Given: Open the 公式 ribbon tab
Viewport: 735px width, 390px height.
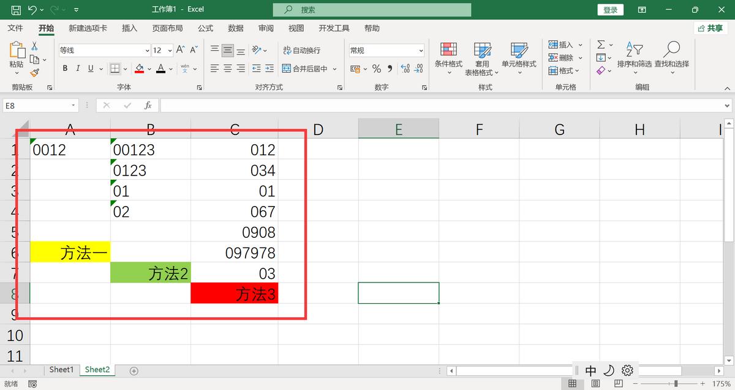Looking at the screenshot, I should tap(205, 28).
